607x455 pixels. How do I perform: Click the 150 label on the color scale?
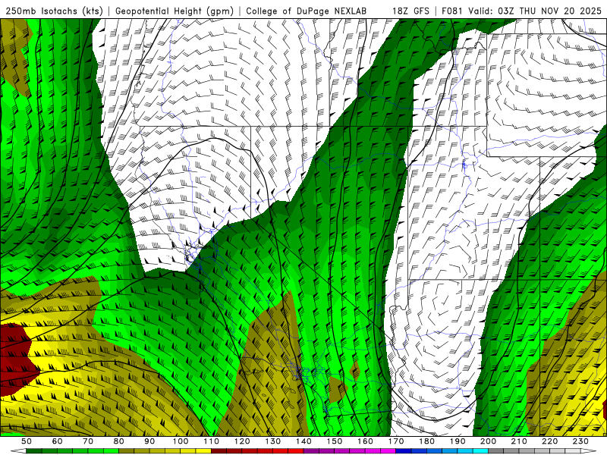coord(335,441)
